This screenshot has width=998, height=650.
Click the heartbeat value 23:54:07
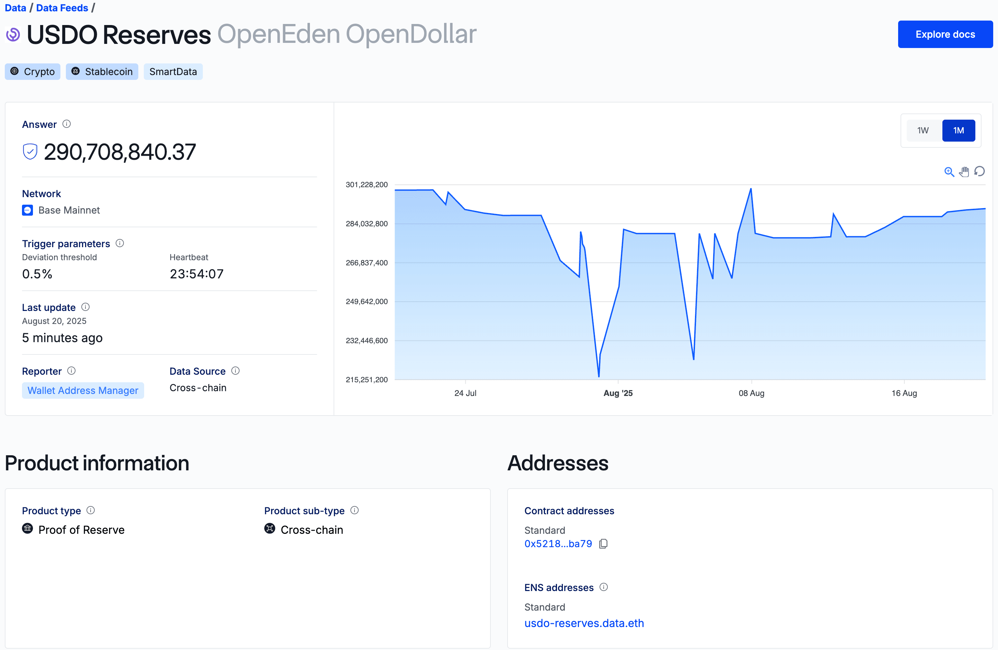click(197, 274)
